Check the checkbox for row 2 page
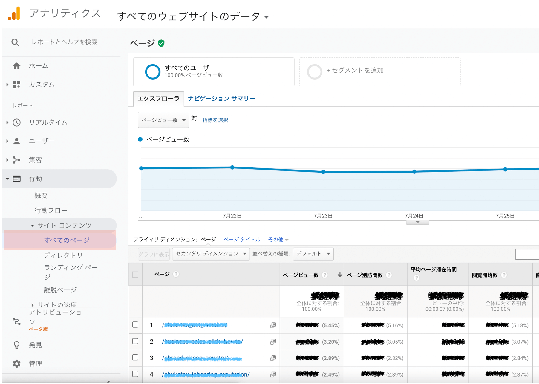This screenshot has height=384, width=539. 135,342
